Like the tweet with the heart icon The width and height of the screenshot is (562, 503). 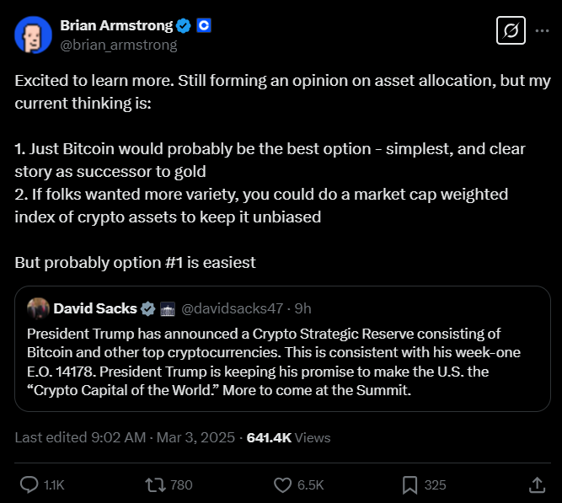pyautogui.click(x=284, y=484)
